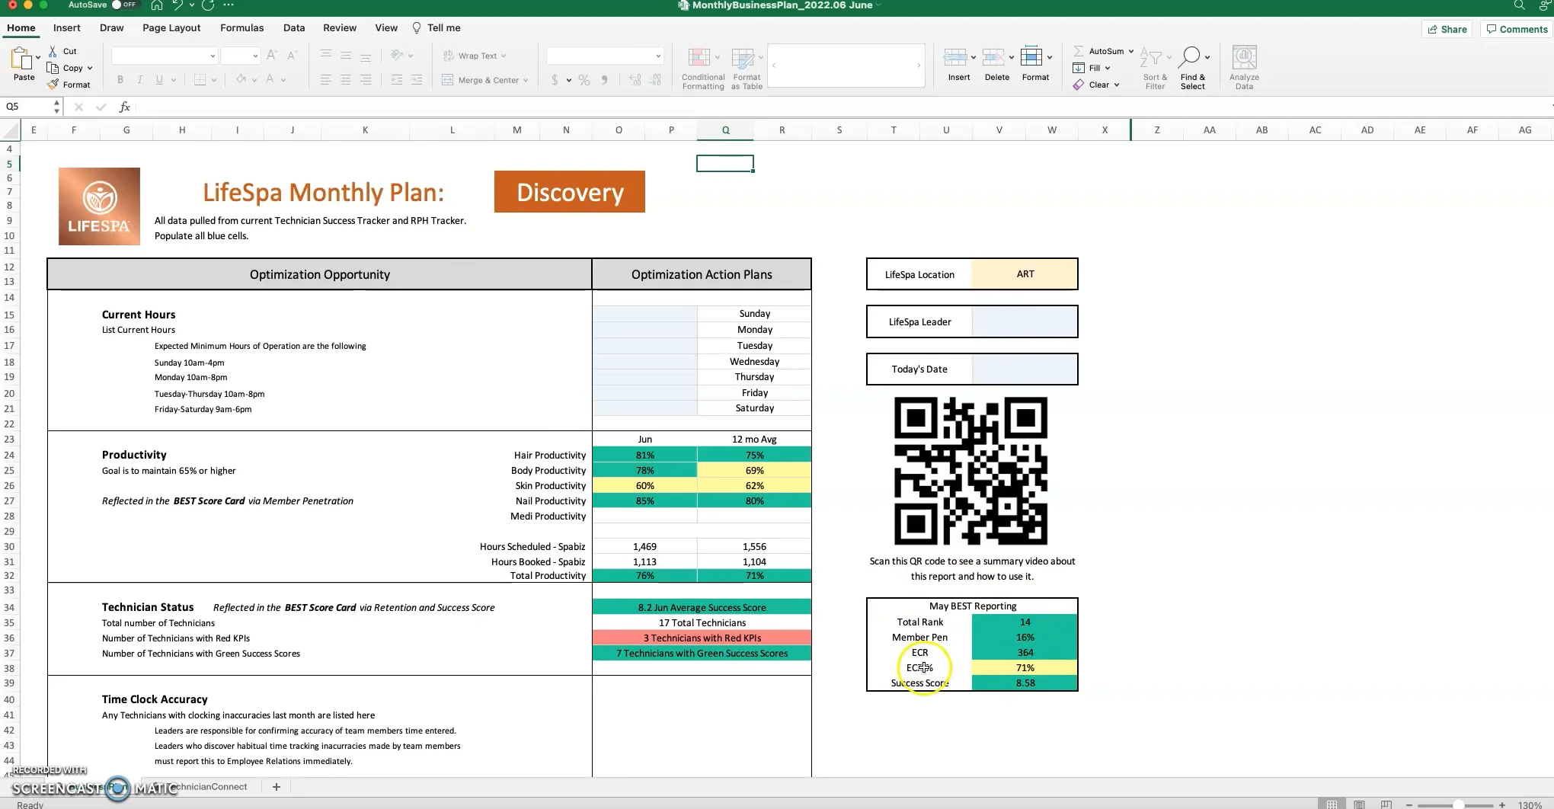Toggle Bold formatting
This screenshot has width=1554, height=809.
click(120, 80)
